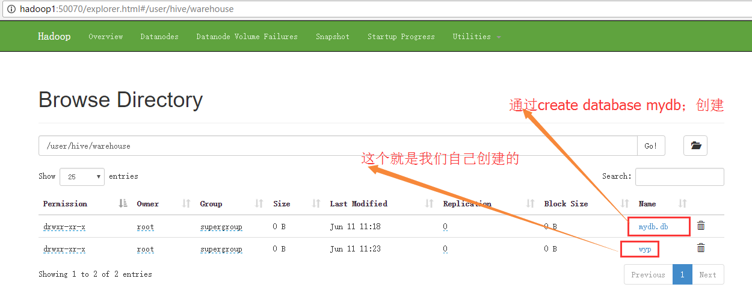Click the Search input box
This screenshot has width=752, height=293.
click(x=680, y=177)
